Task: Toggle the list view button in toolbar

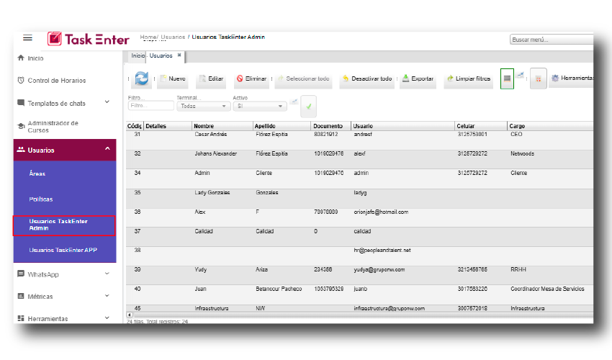Action: (x=507, y=78)
